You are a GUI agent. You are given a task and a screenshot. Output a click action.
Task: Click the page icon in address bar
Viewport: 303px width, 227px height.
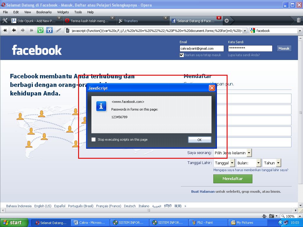tap(67, 30)
